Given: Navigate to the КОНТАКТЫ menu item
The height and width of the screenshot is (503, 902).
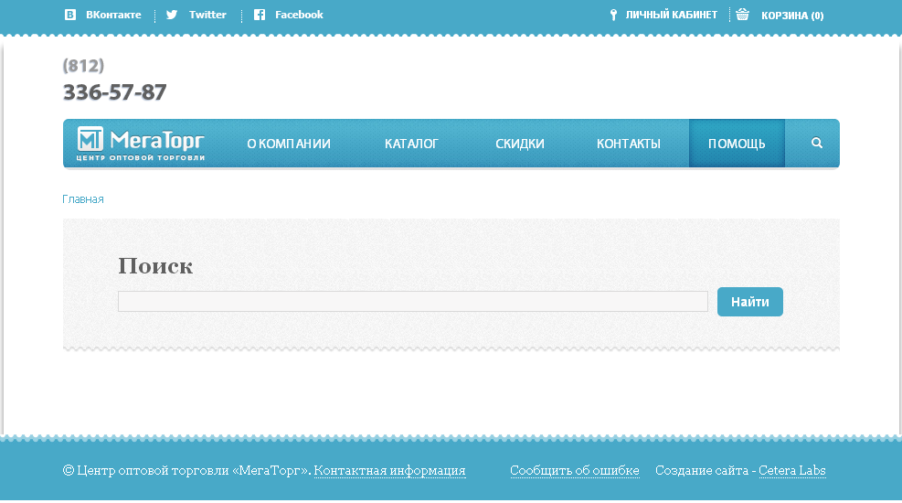Looking at the screenshot, I should pos(628,144).
